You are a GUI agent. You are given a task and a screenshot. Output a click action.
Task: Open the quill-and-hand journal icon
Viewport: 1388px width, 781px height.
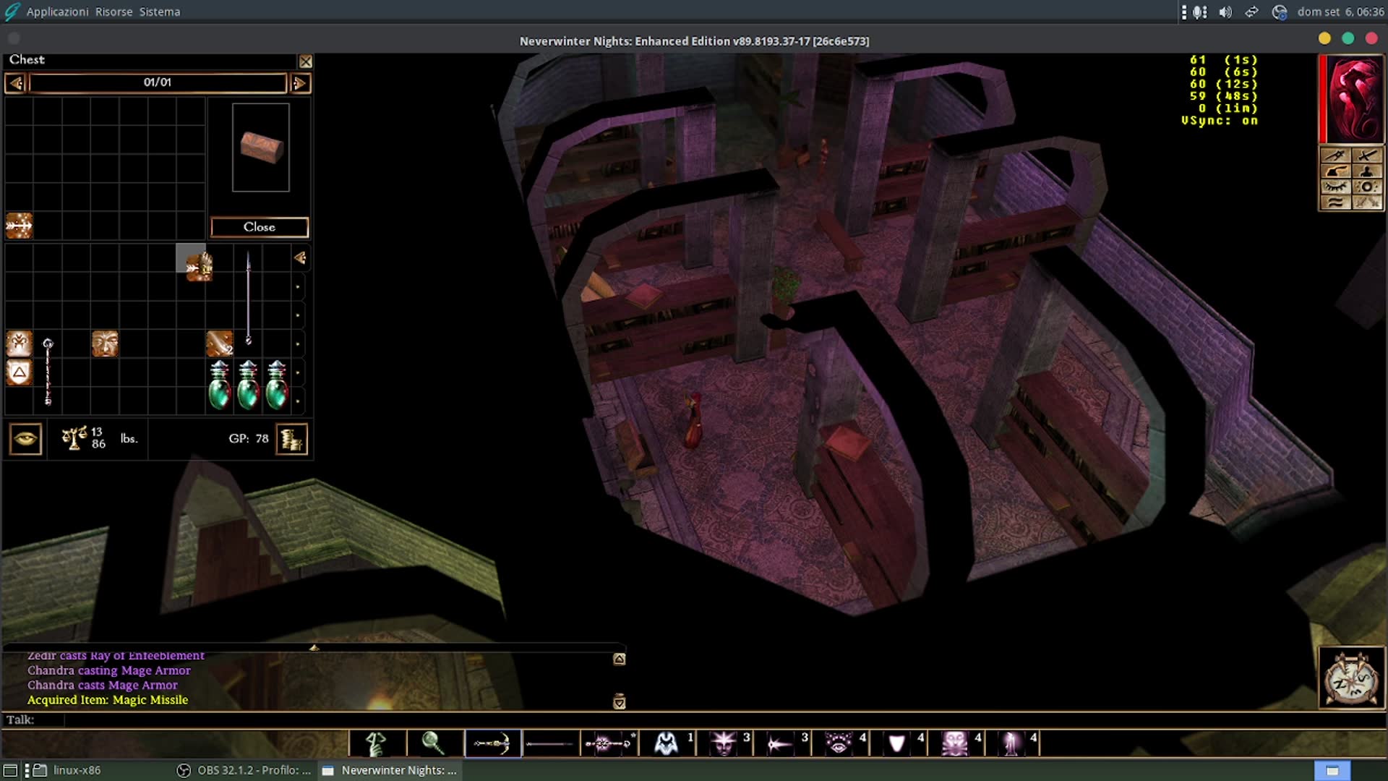(1335, 171)
